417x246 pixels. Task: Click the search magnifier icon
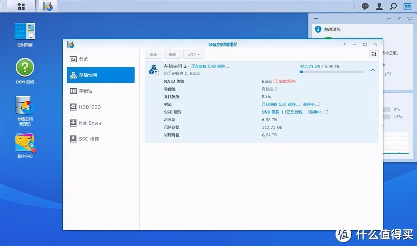tap(393, 6)
